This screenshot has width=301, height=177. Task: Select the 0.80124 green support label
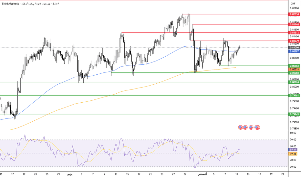click(x=294, y=82)
